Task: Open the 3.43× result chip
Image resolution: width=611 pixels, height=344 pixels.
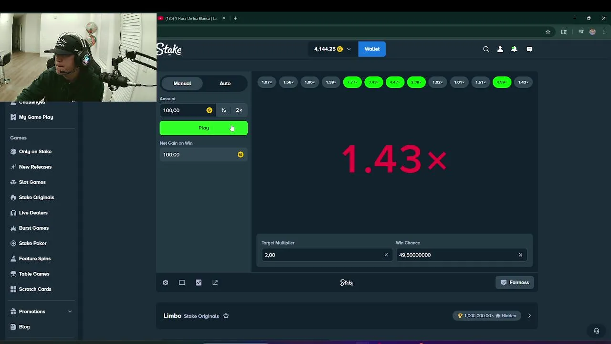Action: pos(374,82)
